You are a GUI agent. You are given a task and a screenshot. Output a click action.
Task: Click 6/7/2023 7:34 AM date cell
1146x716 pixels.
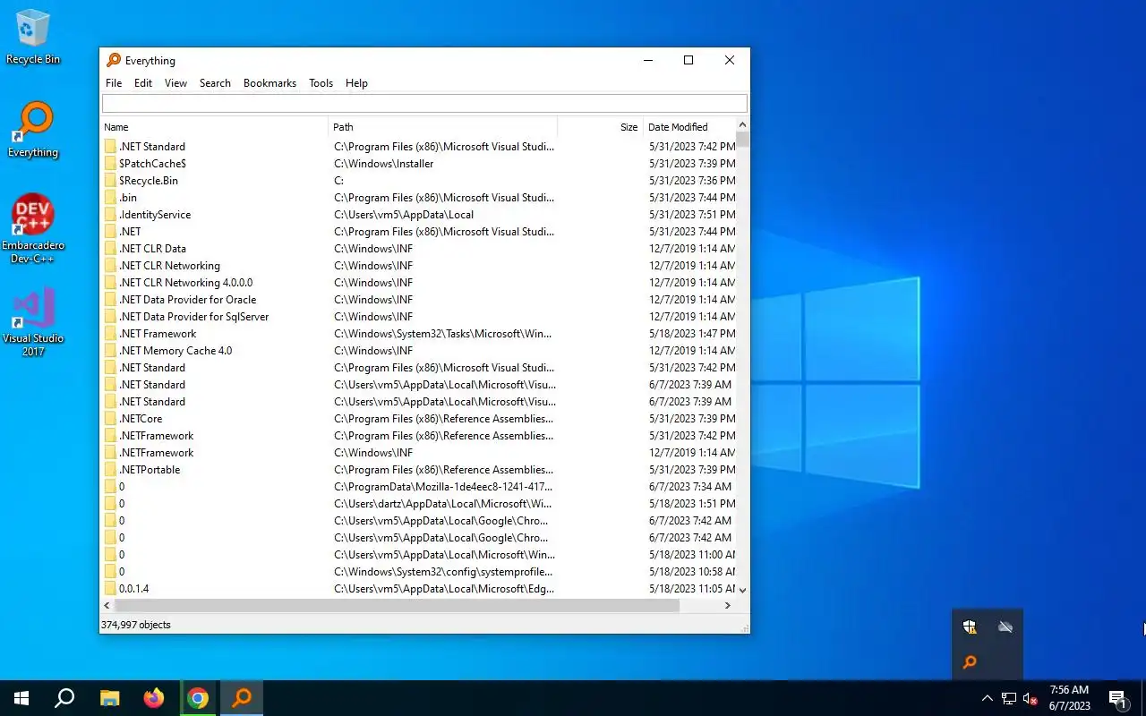pos(690,487)
